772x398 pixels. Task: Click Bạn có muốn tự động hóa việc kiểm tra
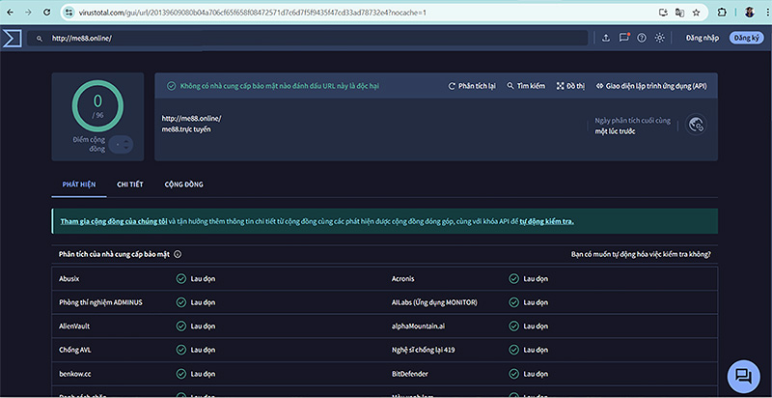tap(641, 254)
